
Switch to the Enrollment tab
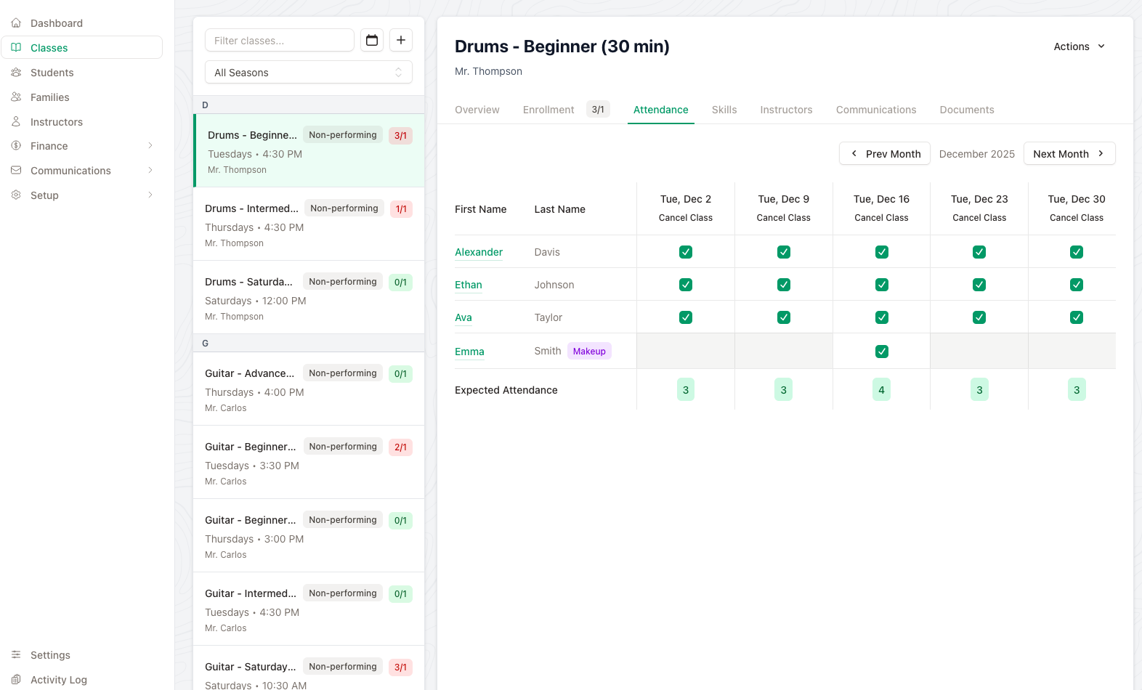548,110
